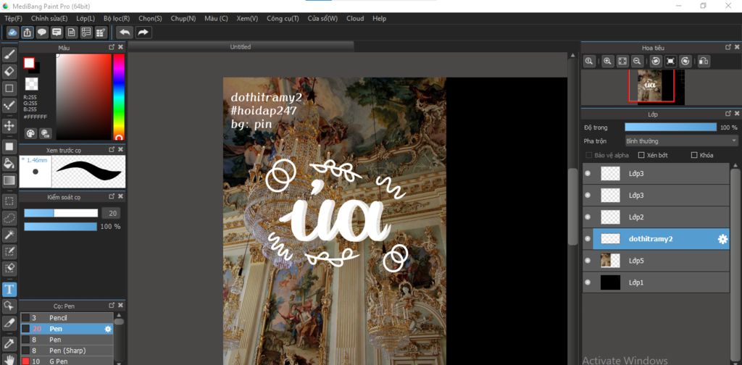Toggle visibility of Lớp5 layer
Viewport: 742px width, 365px height.
[x=588, y=261]
